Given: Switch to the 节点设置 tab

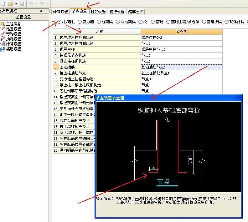Looking at the screenshot, I should 80,11.
